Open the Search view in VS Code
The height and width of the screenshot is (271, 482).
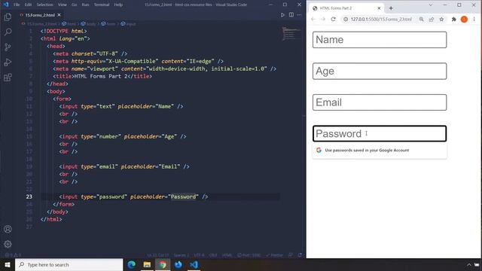(x=8, y=32)
